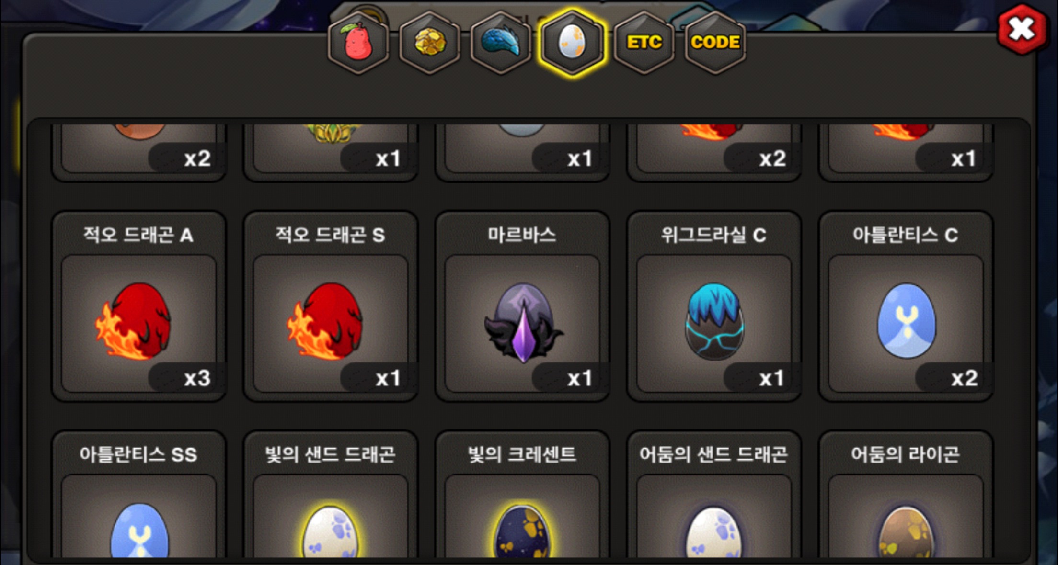Select the 아틀란티스 C blue egg

click(x=906, y=306)
